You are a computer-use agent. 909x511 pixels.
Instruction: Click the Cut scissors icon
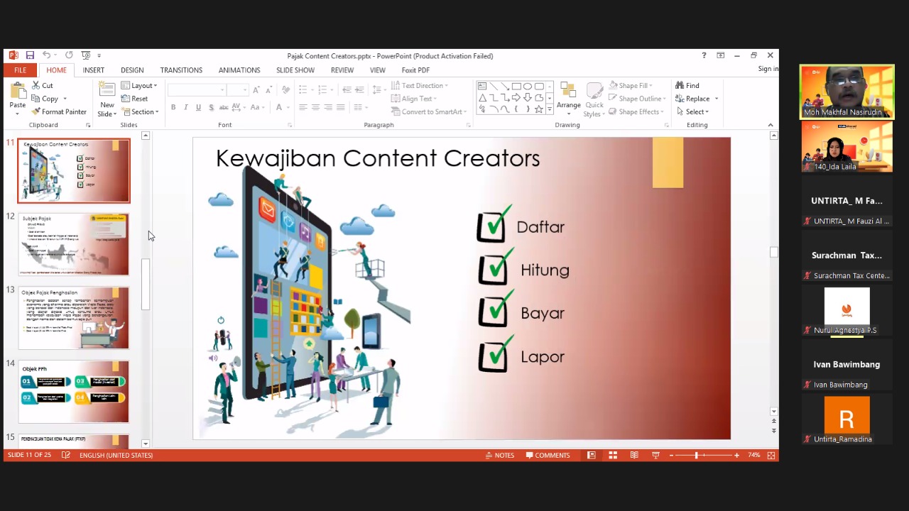click(x=36, y=86)
